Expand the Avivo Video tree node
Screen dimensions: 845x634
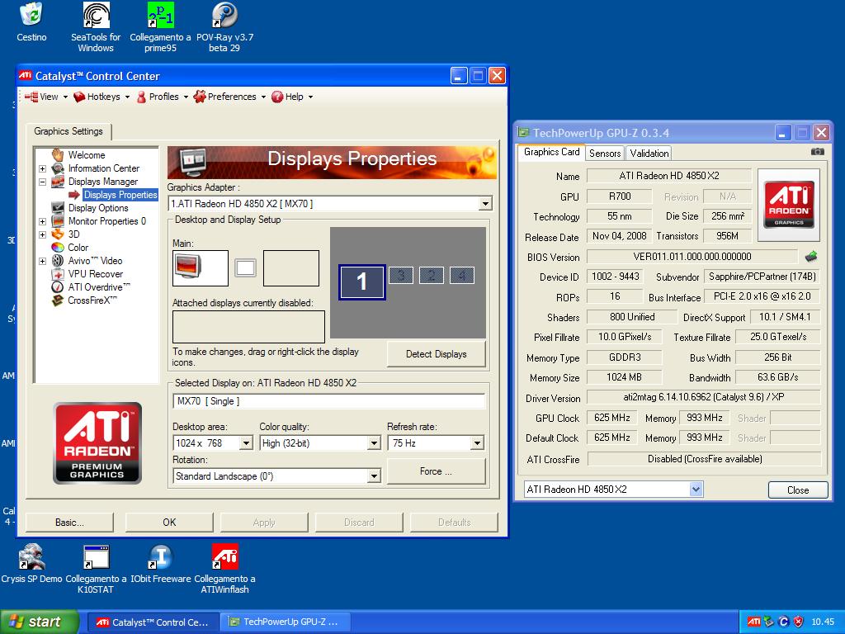(42, 261)
